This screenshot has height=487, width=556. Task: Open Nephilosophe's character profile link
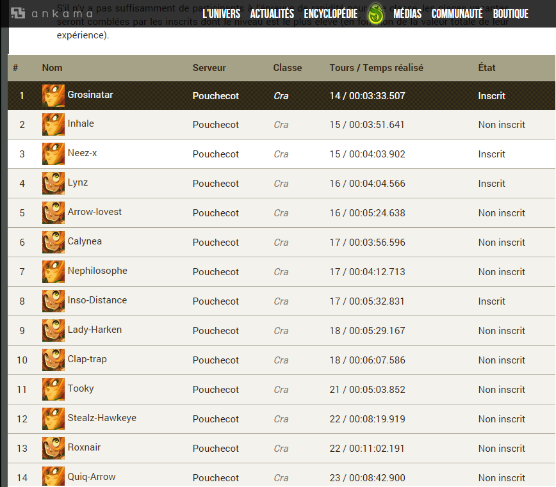[97, 271]
